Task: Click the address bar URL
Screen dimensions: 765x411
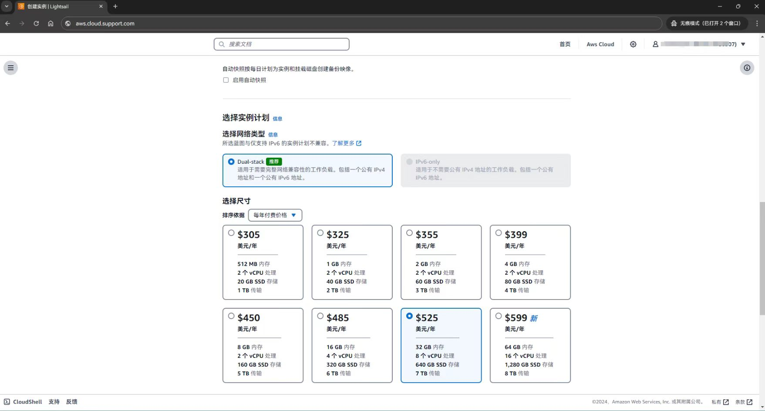Action: click(x=105, y=24)
